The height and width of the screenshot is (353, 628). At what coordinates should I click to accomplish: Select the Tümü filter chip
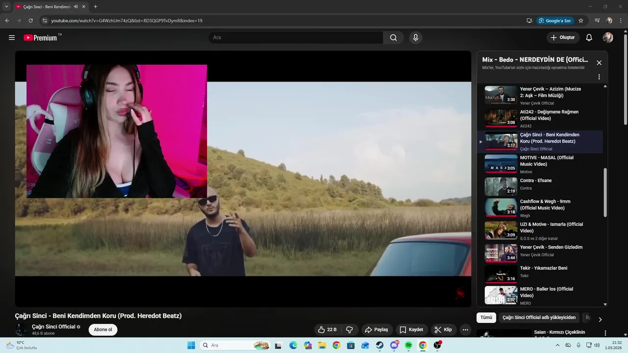point(486,318)
